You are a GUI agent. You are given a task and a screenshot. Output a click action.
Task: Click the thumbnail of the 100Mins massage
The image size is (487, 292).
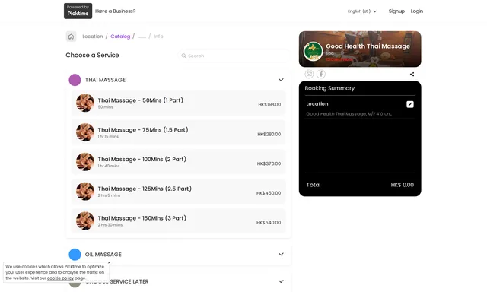point(85,162)
